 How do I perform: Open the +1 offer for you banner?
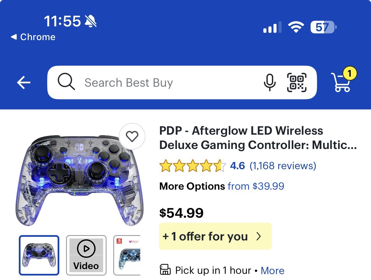pos(215,236)
